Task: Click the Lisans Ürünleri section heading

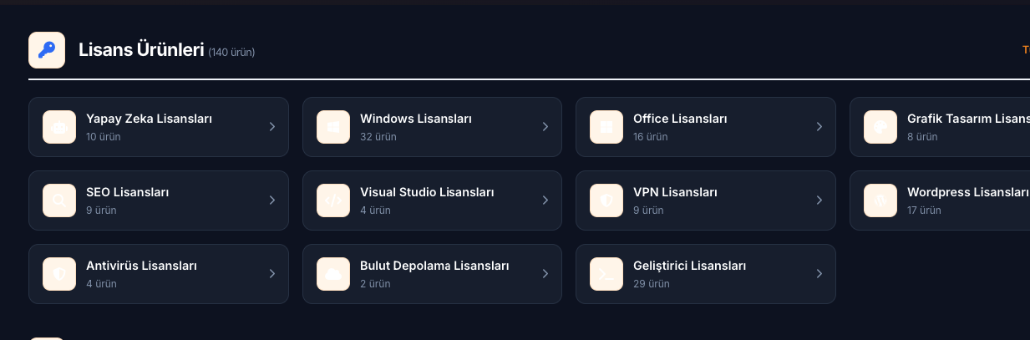Action: [x=141, y=50]
